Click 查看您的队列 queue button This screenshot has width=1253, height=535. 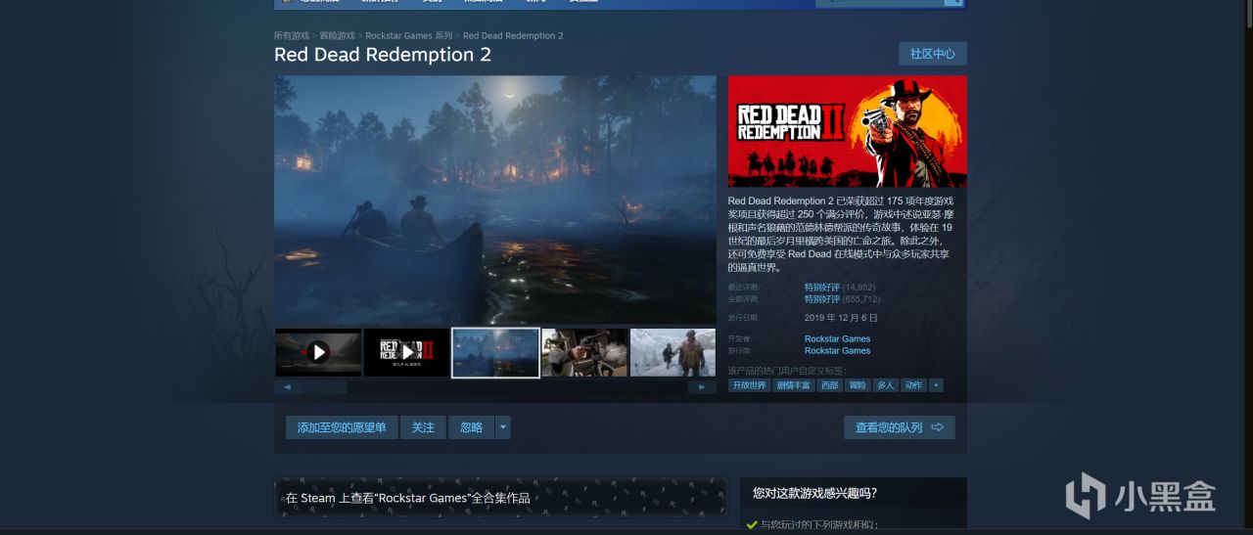tap(900, 427)
